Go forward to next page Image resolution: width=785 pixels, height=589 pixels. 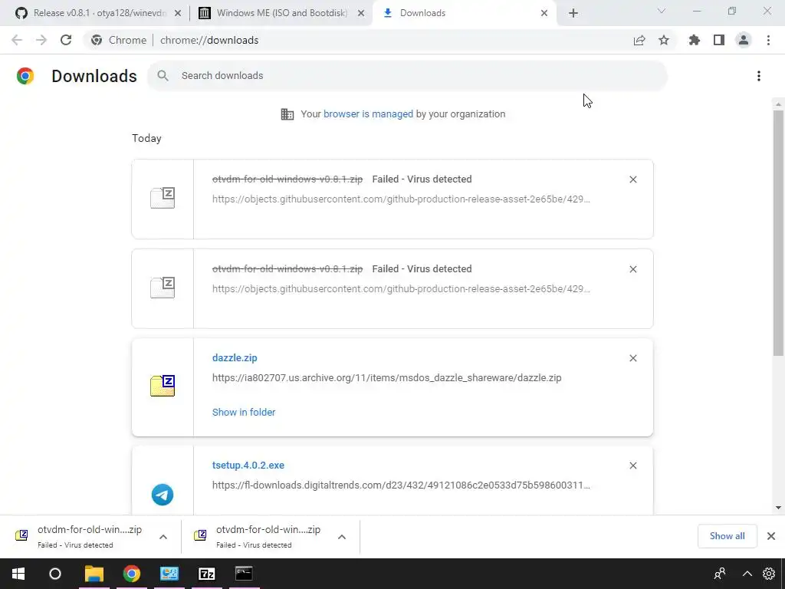(41, 40)
